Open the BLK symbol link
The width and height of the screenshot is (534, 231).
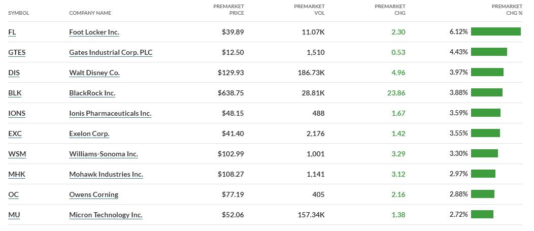pyautogui.click(x=15, y=93)
